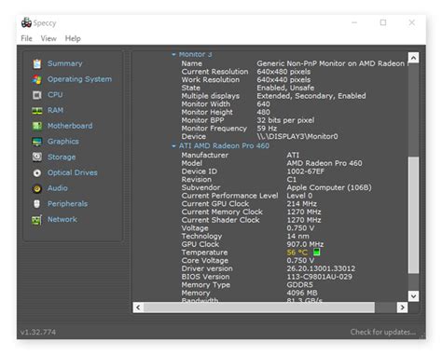Click the Current GPU Clock 214 MHz value
This screenshot has width=442, height=356.
pos(301,204)
